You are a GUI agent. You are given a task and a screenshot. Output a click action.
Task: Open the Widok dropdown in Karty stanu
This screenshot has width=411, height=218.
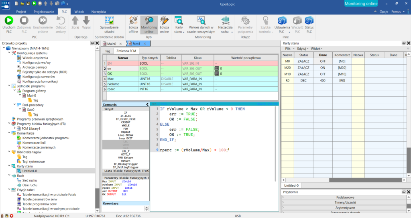[x=316, y=49]
